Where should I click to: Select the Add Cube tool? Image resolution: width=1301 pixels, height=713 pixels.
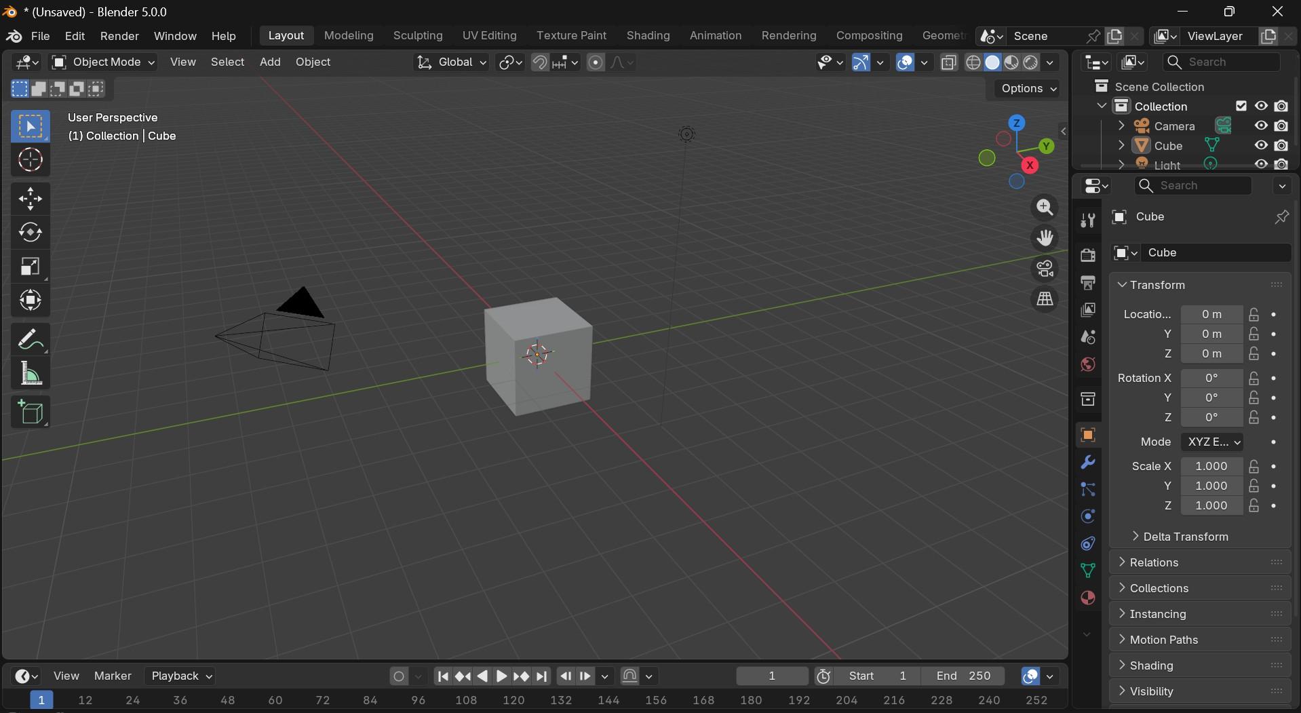click(x=31, y=412)
